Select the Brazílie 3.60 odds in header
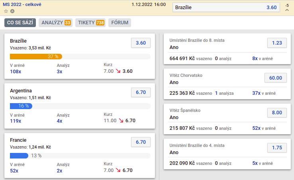Screen dimensions: 294x180 coord(225,8)
